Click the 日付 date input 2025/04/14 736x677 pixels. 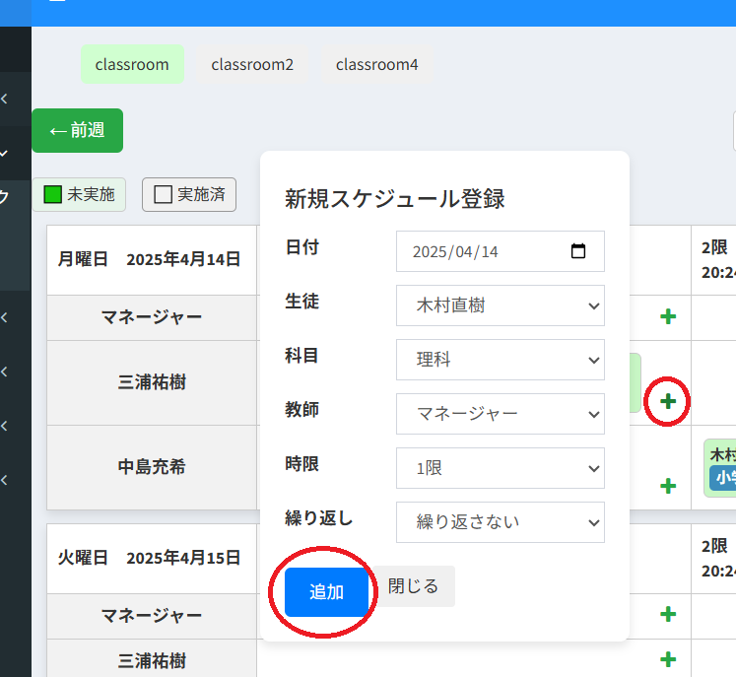point(500,251)
